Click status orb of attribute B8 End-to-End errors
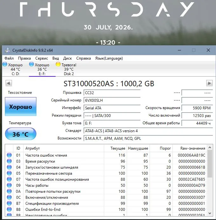The image size is (216, 220). [x=9, y=209]
